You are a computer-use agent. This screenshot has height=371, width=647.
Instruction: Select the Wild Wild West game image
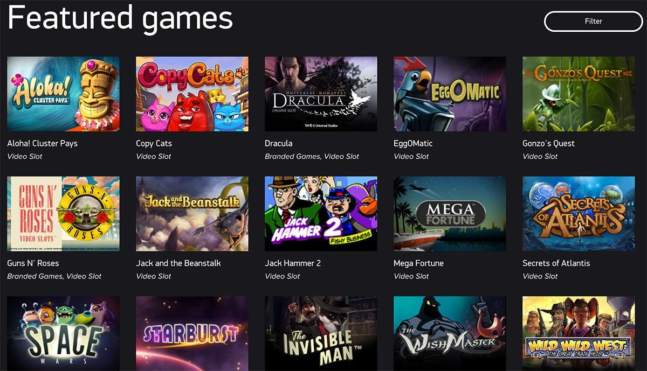point(579,333)
